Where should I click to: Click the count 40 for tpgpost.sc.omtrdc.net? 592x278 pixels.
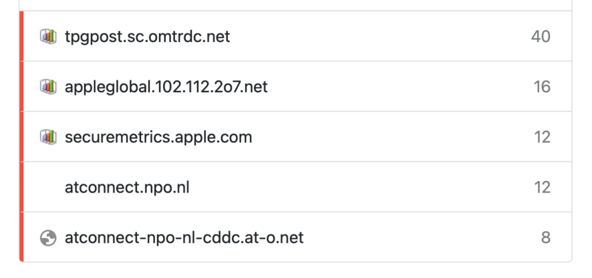point(540,36)
